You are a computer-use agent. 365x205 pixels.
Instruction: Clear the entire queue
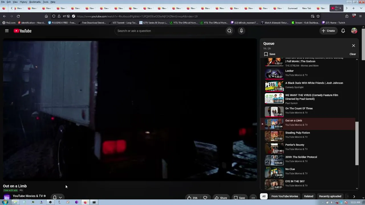[353, 54]
